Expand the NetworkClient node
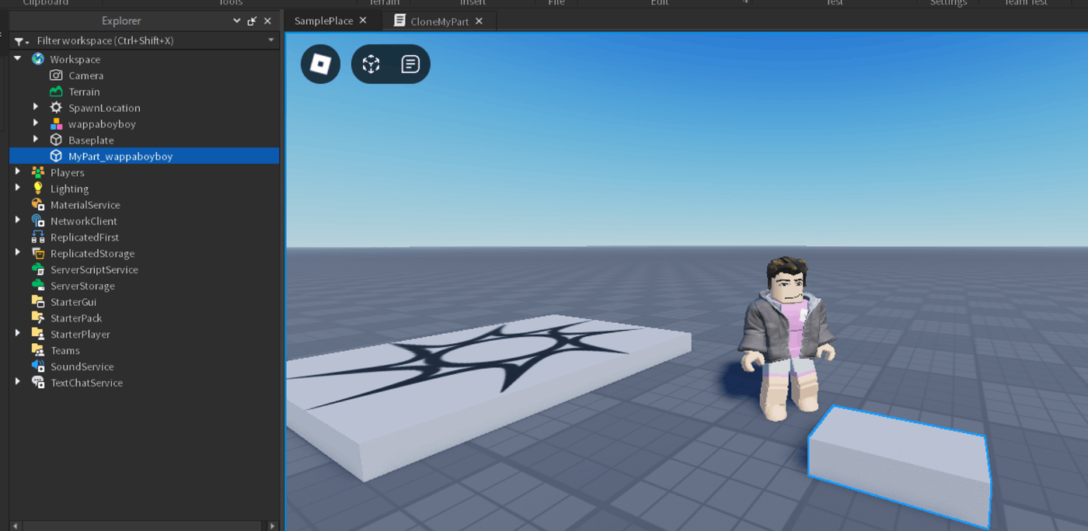Image resolution: width=1088 pixels, height=531 pixels. click(x=17, y=221)
